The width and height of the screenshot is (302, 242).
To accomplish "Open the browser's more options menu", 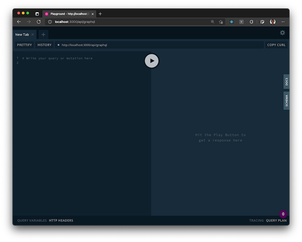I will coord(283,22).
